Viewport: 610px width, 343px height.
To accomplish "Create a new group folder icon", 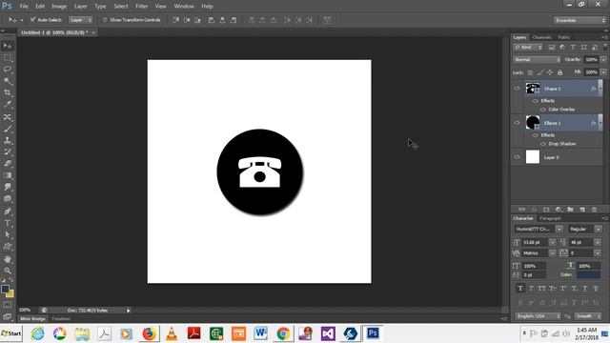I will [570, 210].
